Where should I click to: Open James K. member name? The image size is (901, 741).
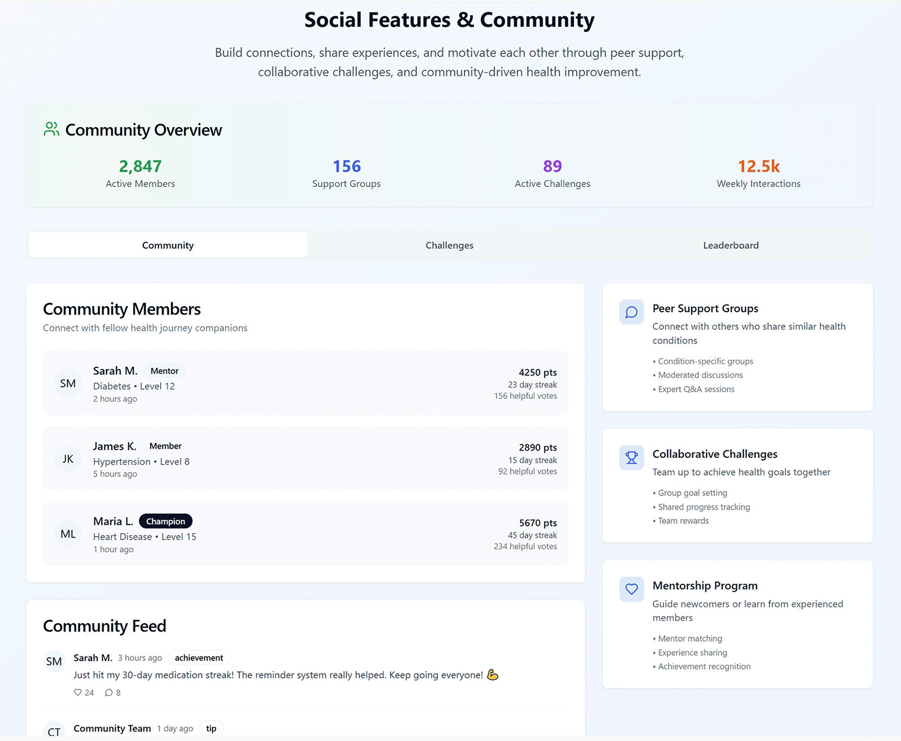114,446
